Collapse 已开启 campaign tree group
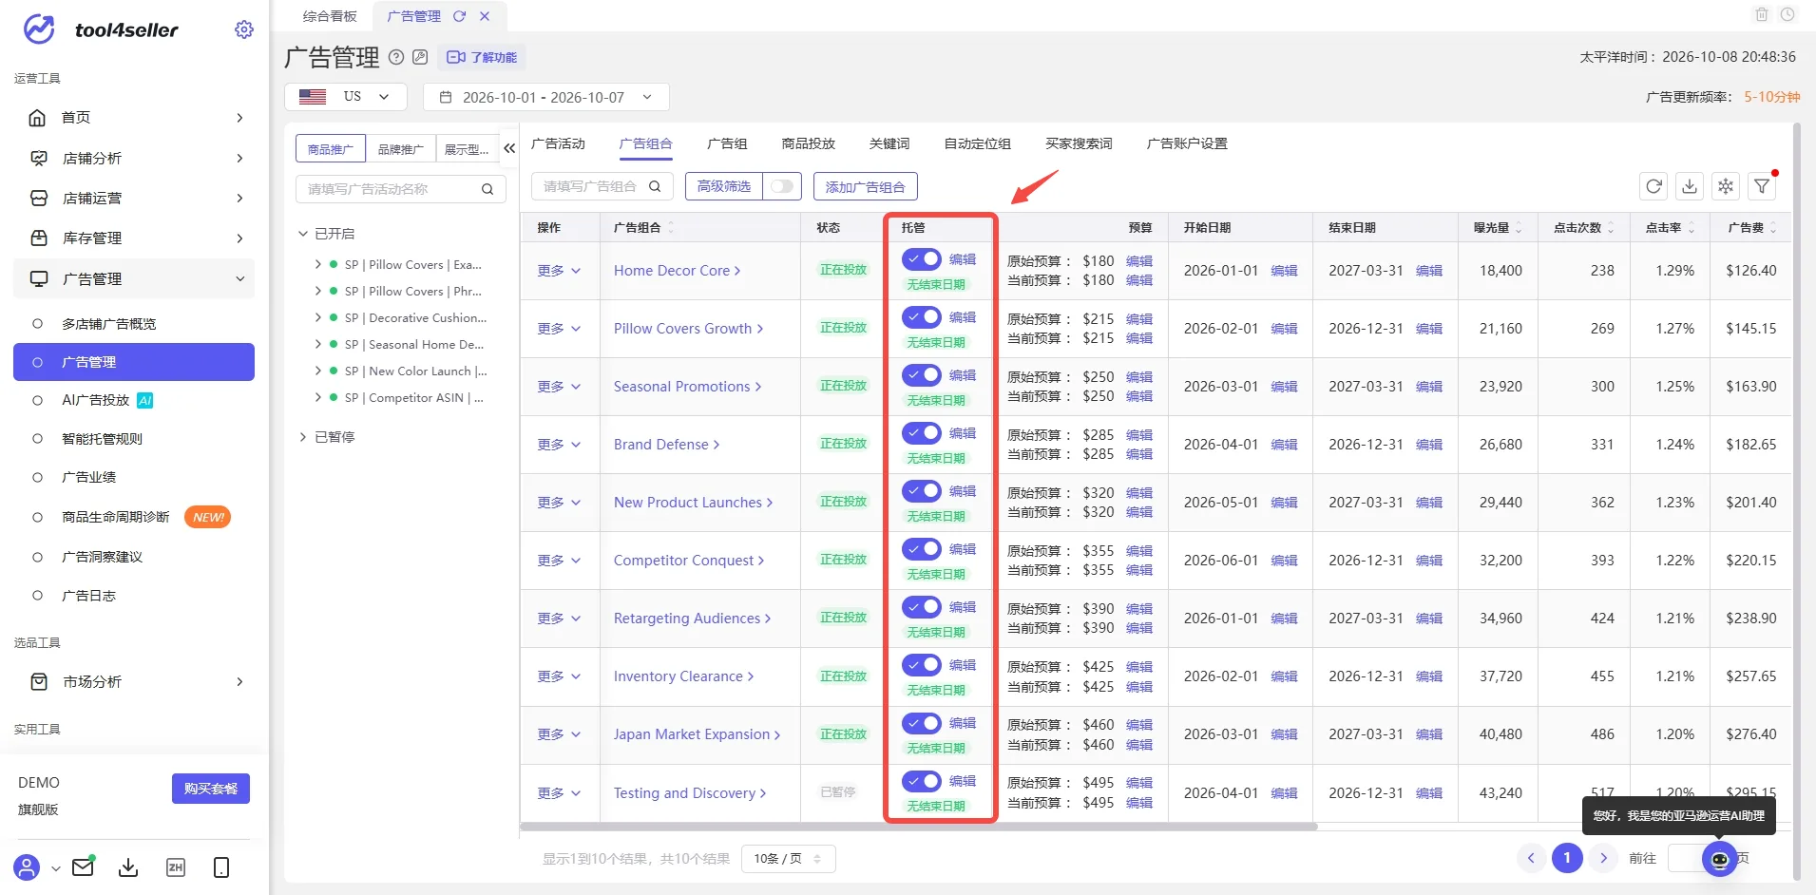 click(303, 234)
